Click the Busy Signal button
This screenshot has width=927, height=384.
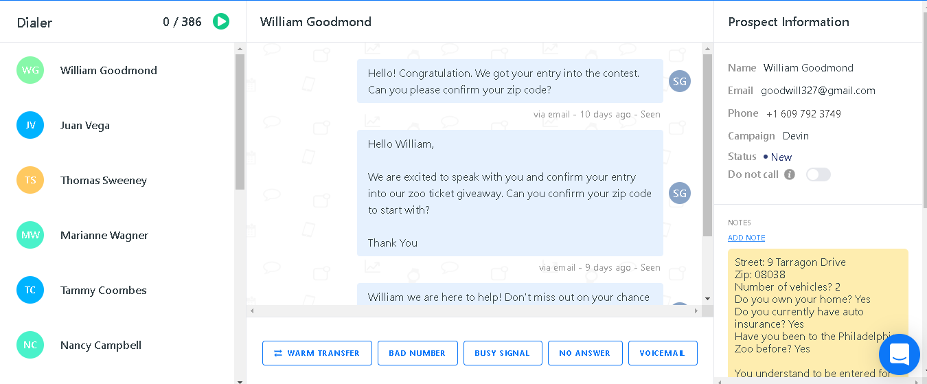503,353
